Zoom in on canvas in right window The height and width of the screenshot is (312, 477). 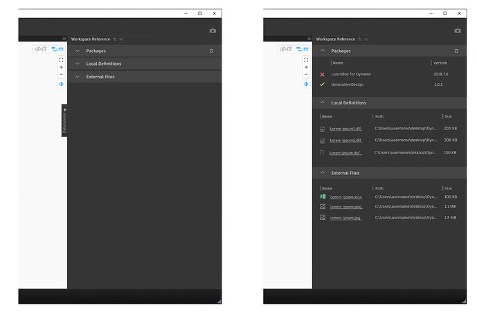(x=306, y=67)
